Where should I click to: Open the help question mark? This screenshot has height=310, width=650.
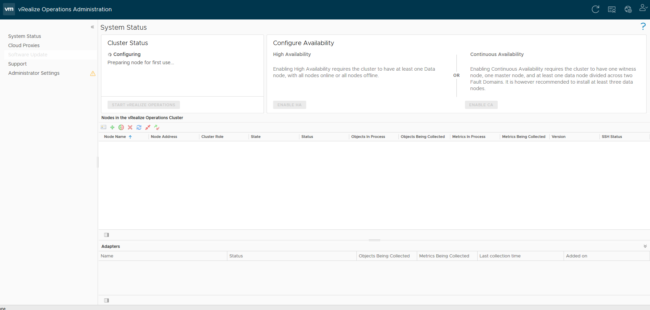[x=643, y=26]
